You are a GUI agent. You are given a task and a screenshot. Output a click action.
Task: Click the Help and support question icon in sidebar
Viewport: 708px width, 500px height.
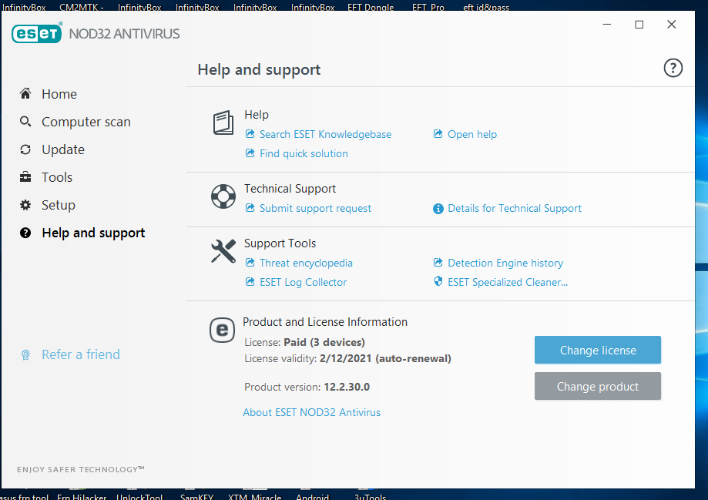tap(25, 233)
